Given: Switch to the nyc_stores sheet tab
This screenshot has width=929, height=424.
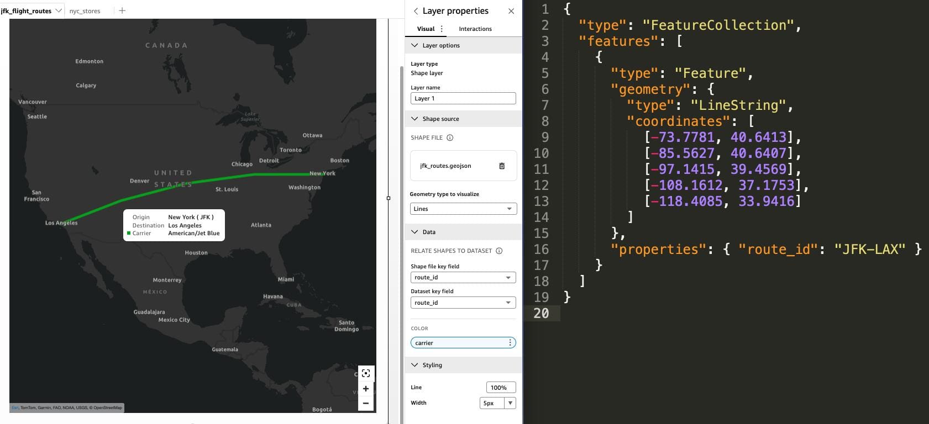Looking at the screenshot, I should 85,11.
